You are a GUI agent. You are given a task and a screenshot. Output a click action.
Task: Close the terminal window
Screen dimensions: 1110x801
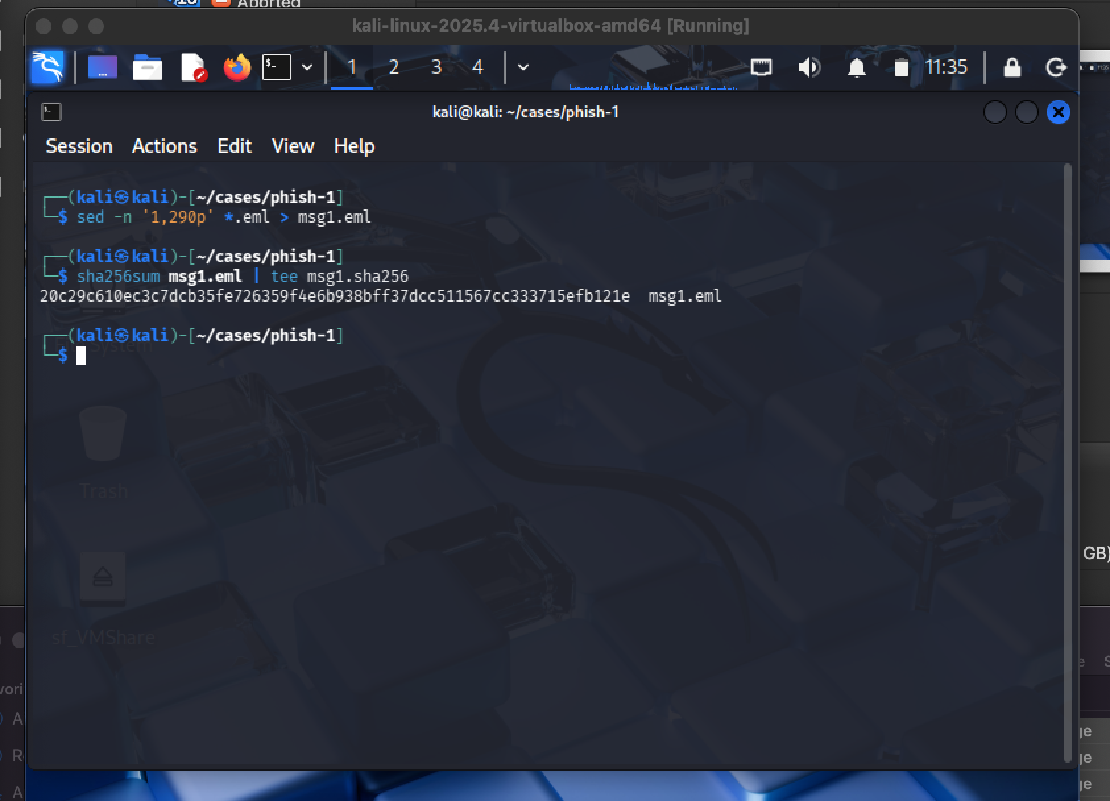pos(1059,113)
